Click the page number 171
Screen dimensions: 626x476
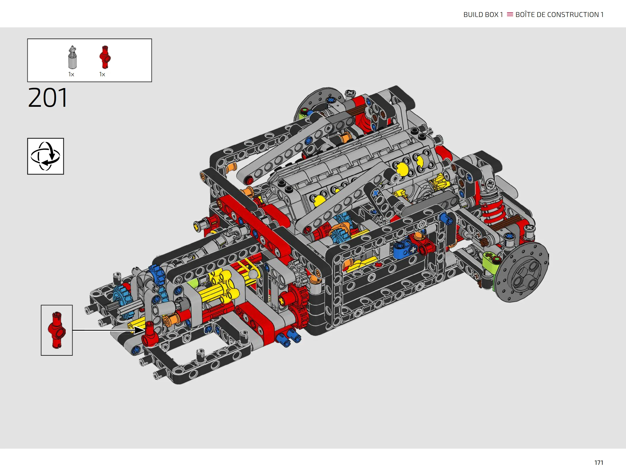599,462
